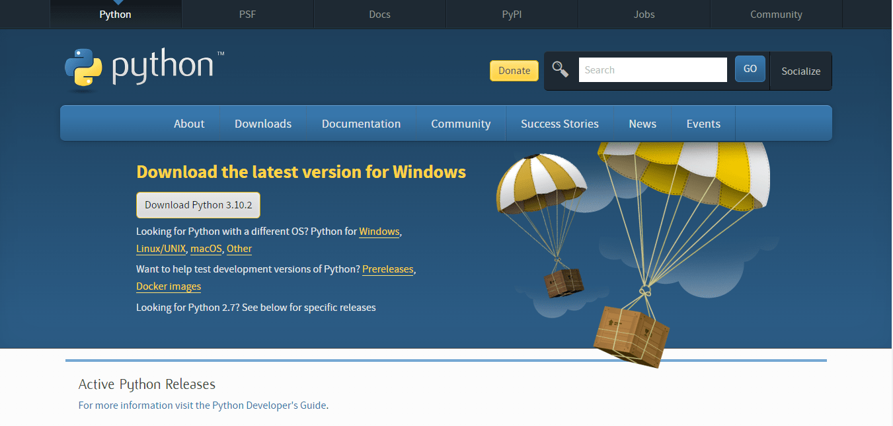Click inside the Search text field

pyautogui.click(x=652, y=70)
